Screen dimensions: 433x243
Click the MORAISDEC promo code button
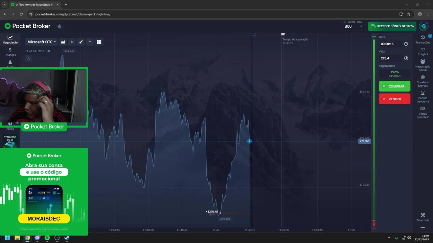[x=44, y=219]
